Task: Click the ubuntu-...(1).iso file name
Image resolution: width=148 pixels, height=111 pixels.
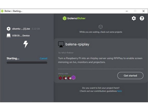Action: tap(21, 29)
